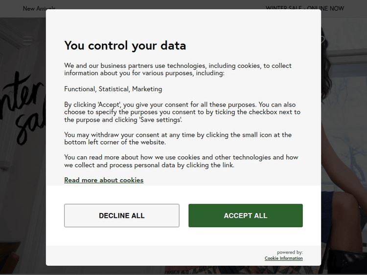Click the "You control your data" heading

pyautogui.click(x=125, y=46)
